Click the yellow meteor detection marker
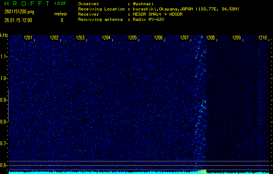273x174 pixels. point(203,171)
